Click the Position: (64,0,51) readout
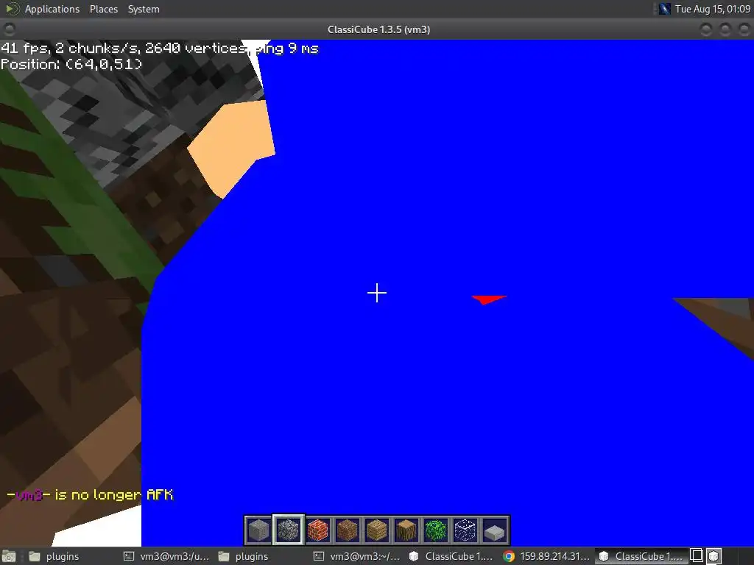 click(x=71, y=64)
